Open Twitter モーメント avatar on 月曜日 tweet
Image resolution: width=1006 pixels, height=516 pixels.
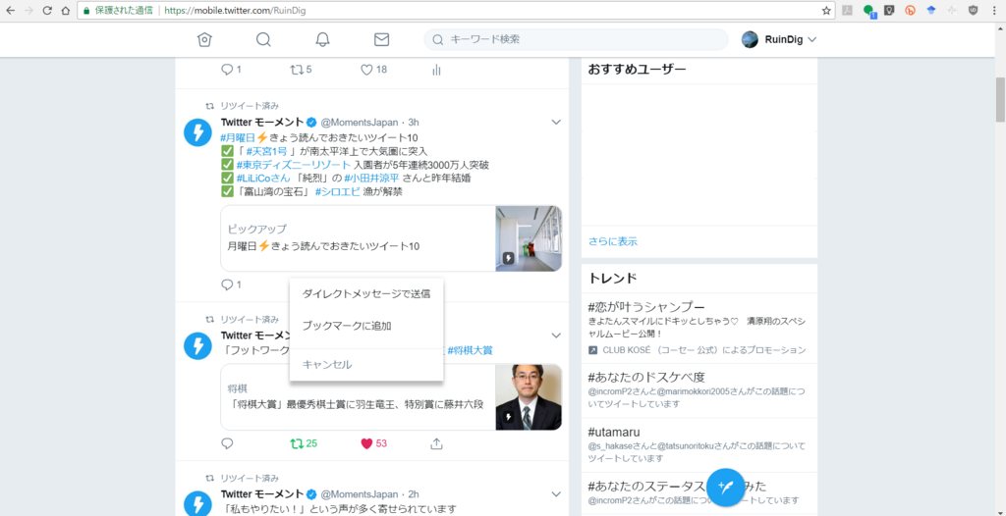pyautogui.click(x=197, y=132)
